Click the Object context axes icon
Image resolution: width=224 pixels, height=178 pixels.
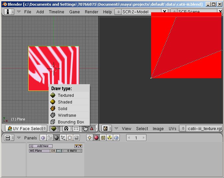pyautogui.click(x=63, y=138)
